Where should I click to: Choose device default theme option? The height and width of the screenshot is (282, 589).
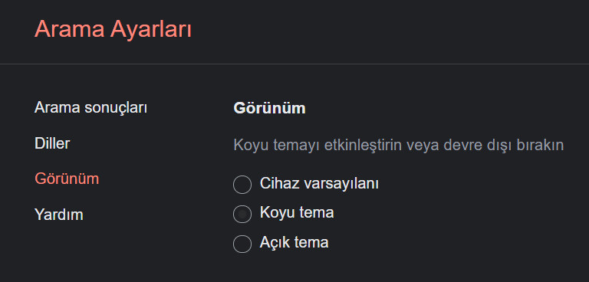click(242, 185)
